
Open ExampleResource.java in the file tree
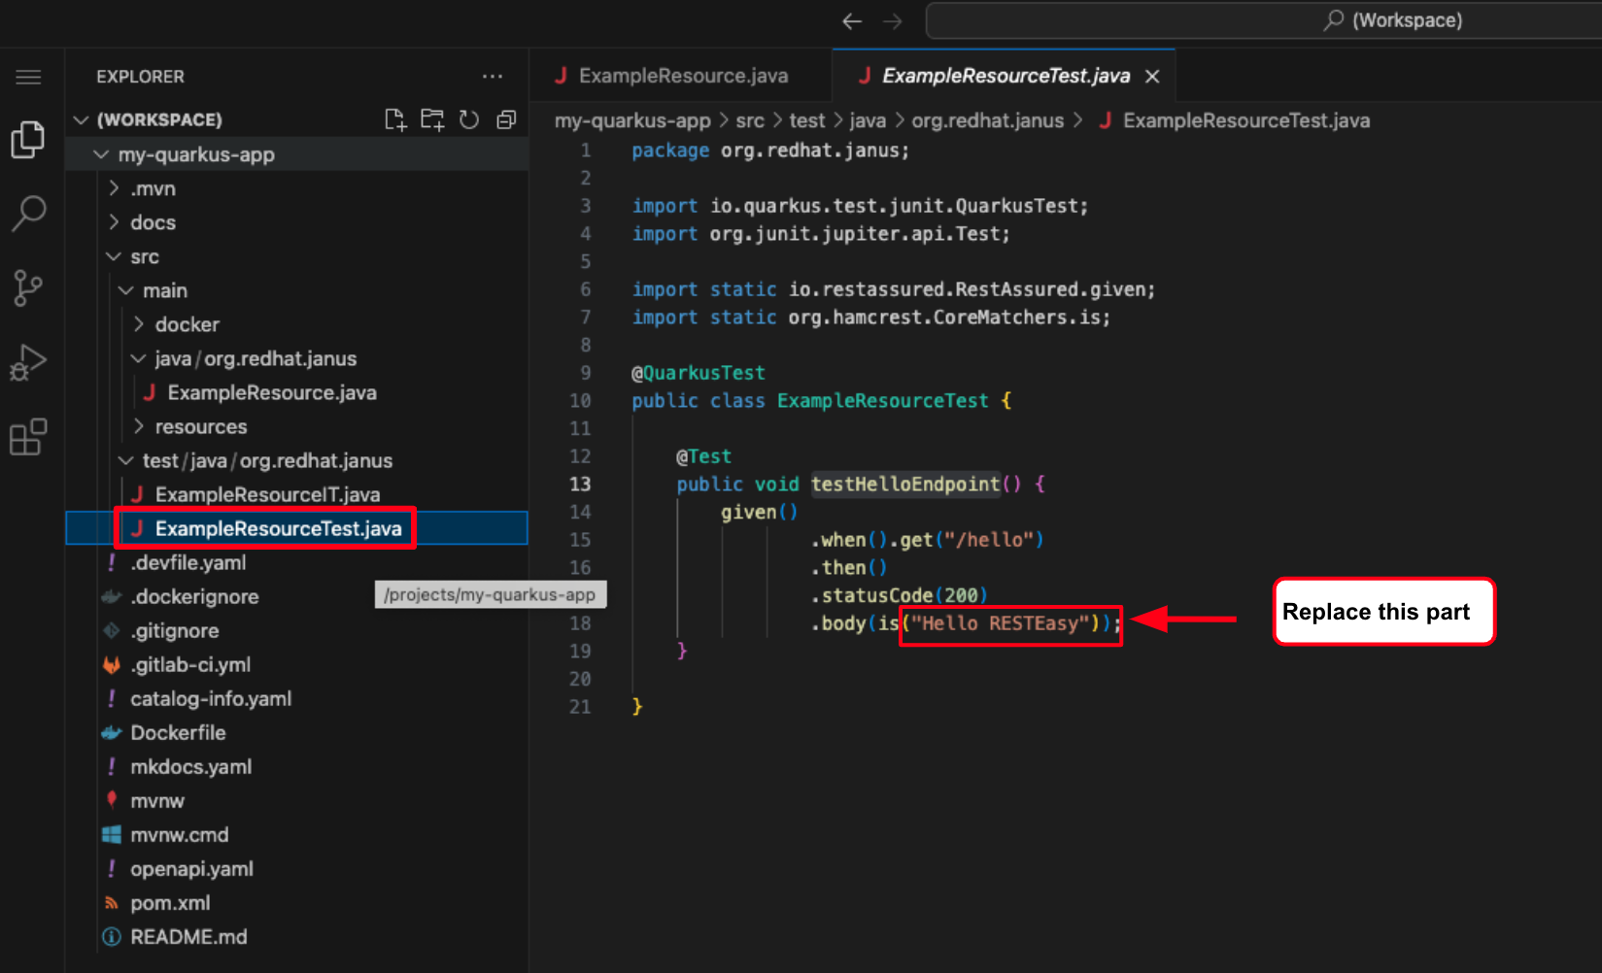(296, 392)
